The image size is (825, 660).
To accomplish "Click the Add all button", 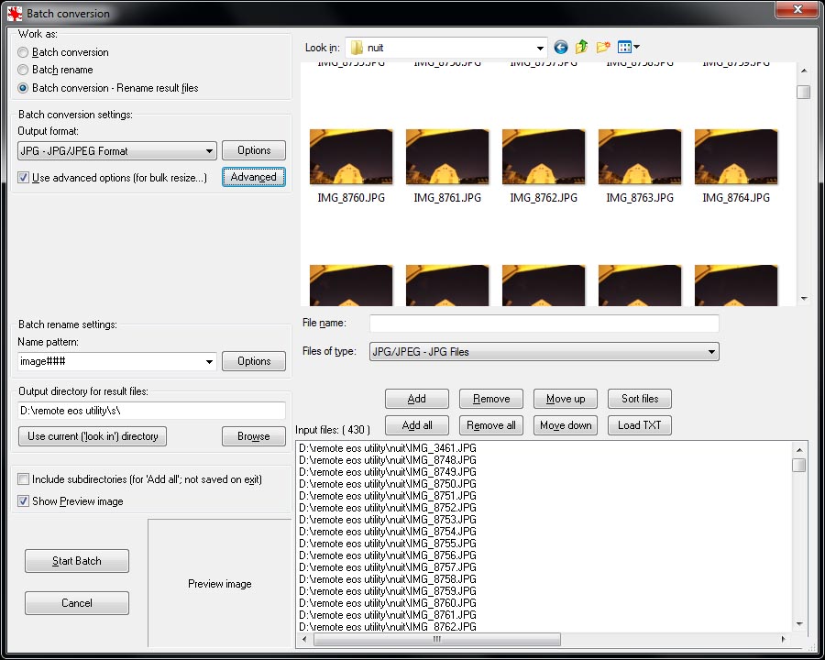I will tap(417, 425).
